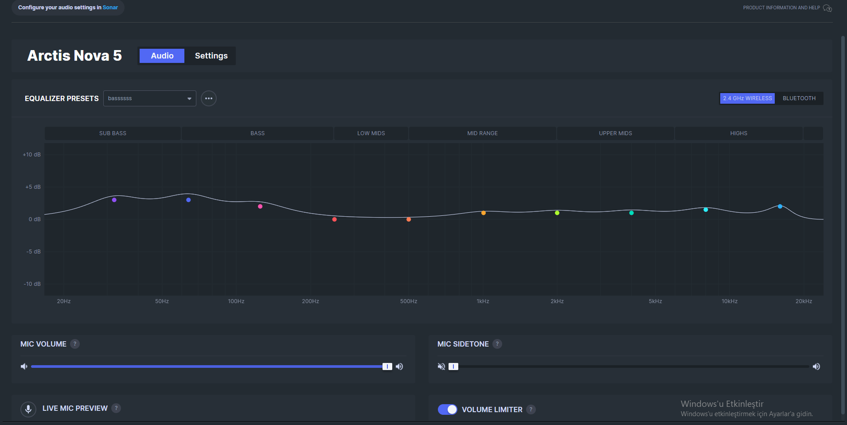Start live mic preview with microphone icon
The height and width of the screenshot is (425, 847).
click(28, 409)
